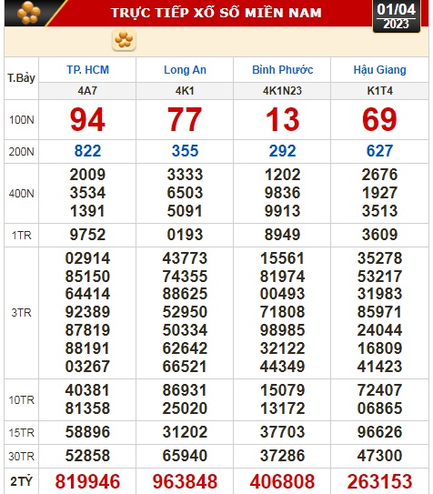This screenshot has width=433, height=494.
Task: Click the 2TỶ jackpot label
Action: [22, 481]
